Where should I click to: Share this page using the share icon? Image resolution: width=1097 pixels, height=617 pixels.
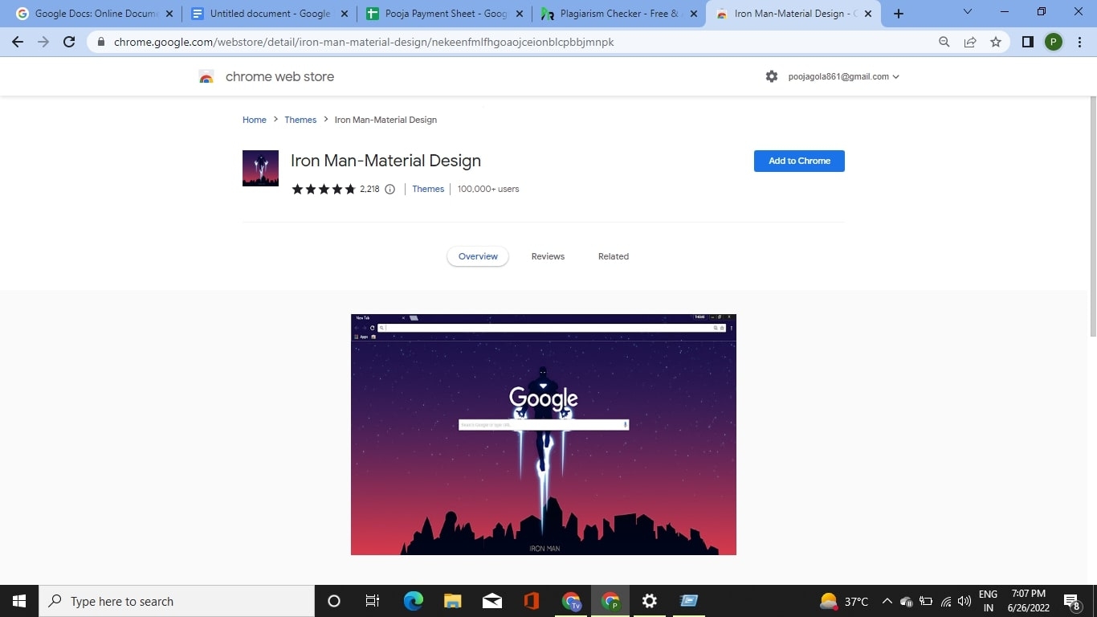(x=970, y=42)
